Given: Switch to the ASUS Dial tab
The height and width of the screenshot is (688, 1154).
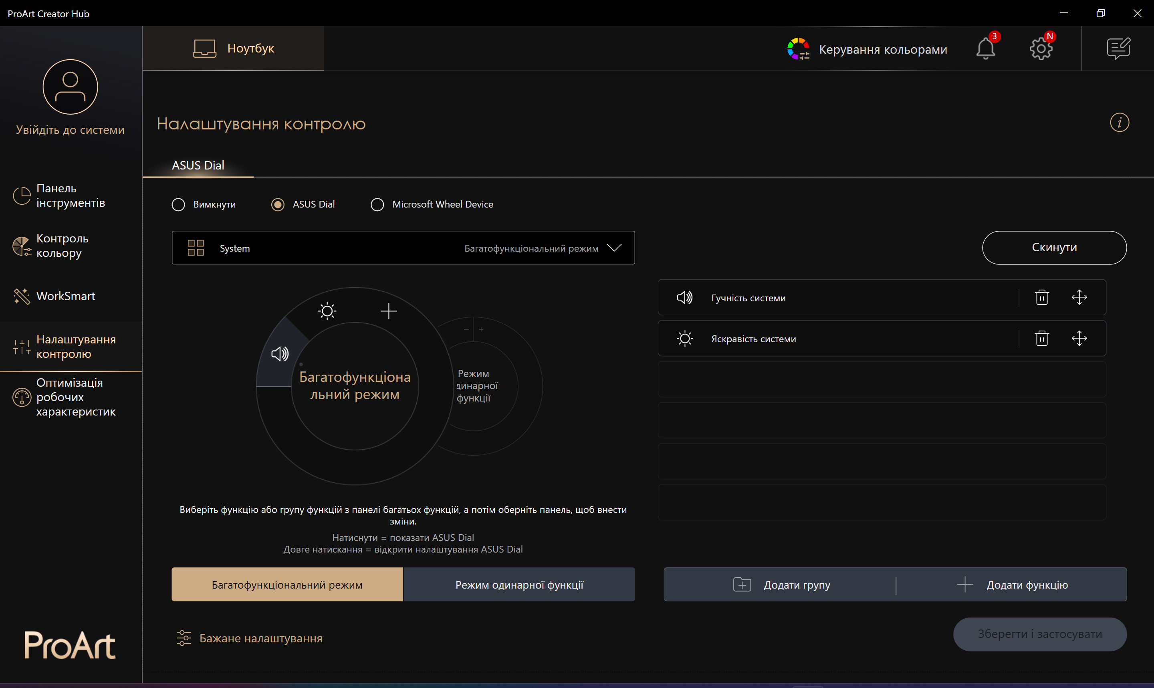Looking at the screenshot, I should (x=198, y=165).
